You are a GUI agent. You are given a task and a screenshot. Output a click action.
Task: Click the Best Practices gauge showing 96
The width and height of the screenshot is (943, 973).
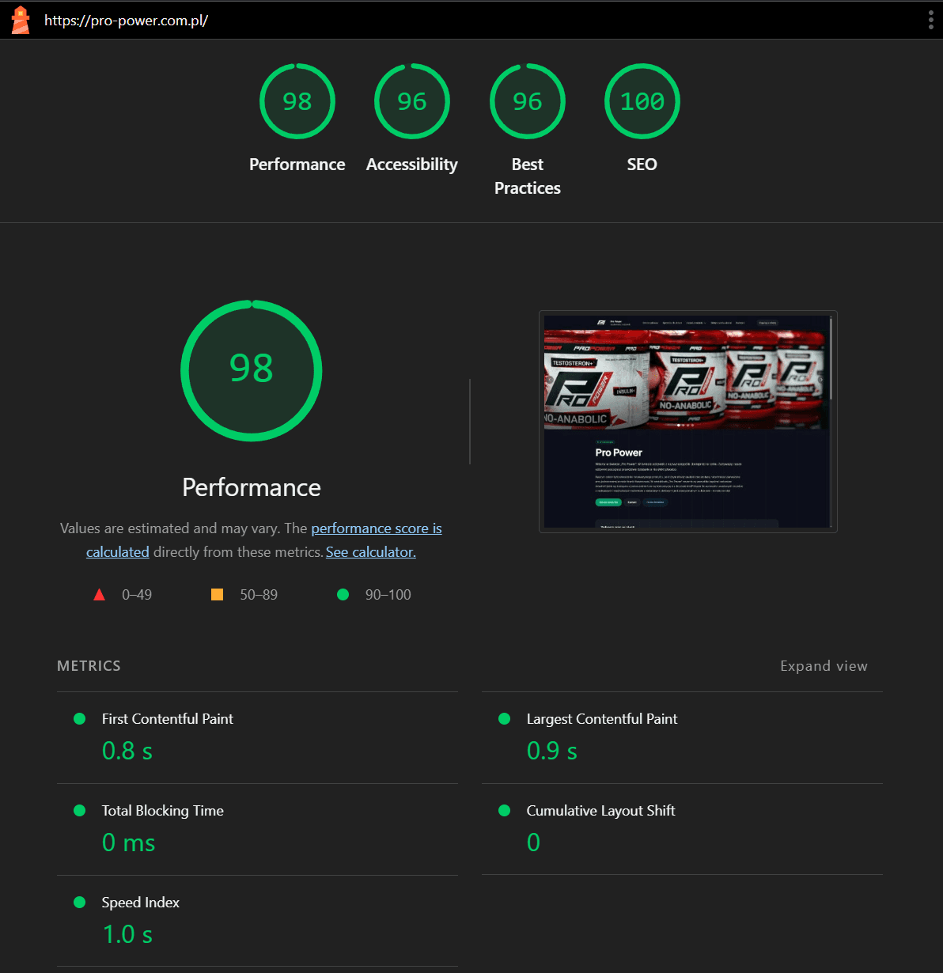pos(527,101)
